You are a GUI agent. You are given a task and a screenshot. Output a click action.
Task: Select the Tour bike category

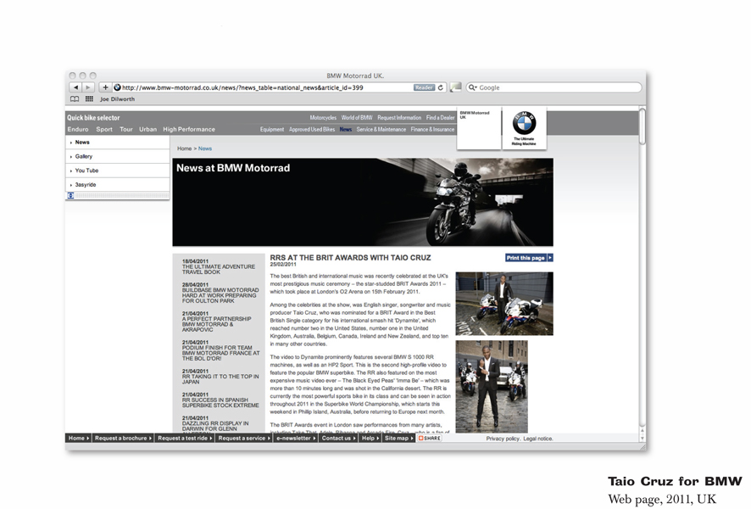(126, 130)
